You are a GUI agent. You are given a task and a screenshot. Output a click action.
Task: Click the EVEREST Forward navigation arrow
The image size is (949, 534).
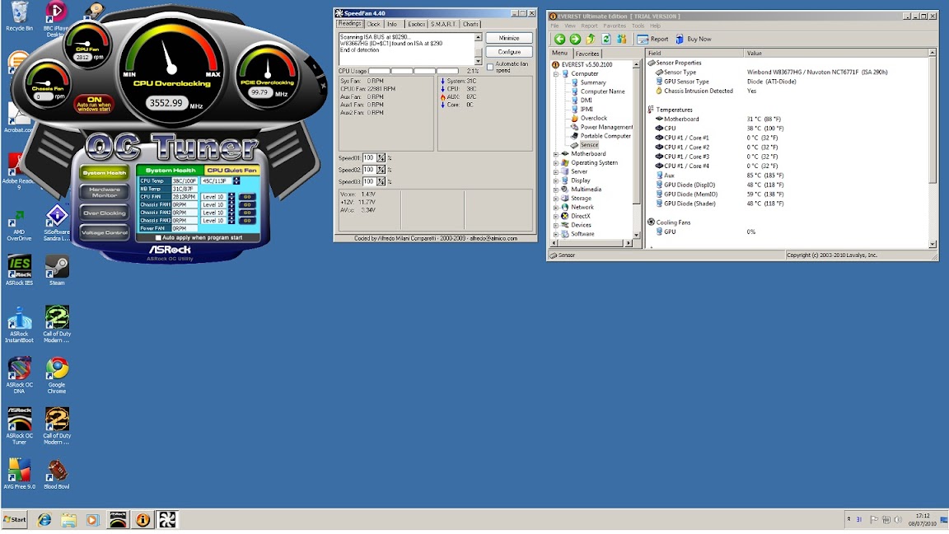coord(575,40)
